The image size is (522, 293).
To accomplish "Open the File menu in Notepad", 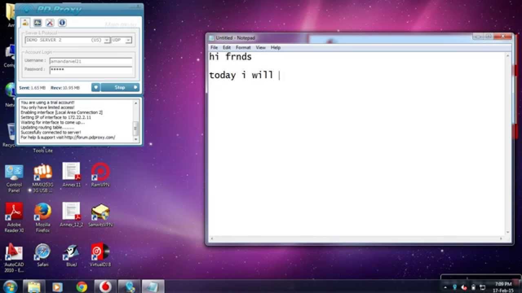I will point(214,48).
